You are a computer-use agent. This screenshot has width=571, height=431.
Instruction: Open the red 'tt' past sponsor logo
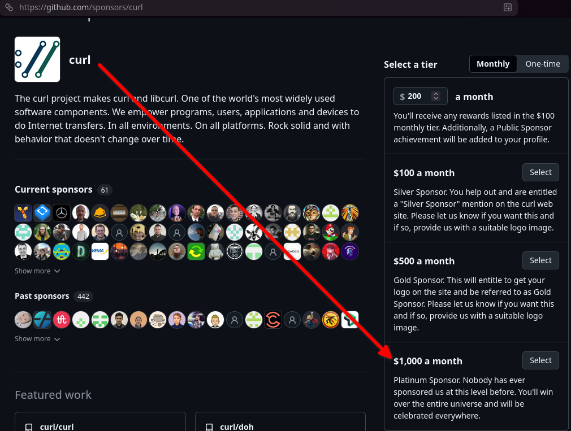point(62,320)
